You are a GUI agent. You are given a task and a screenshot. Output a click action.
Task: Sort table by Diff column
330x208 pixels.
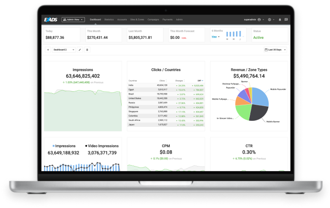200,81
